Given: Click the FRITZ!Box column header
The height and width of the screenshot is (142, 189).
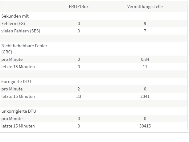Looking at the screenshot, I should pos(79,6).
